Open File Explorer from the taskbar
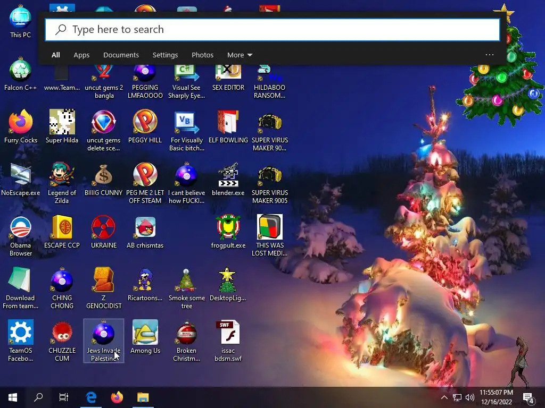 pos(143,397)
